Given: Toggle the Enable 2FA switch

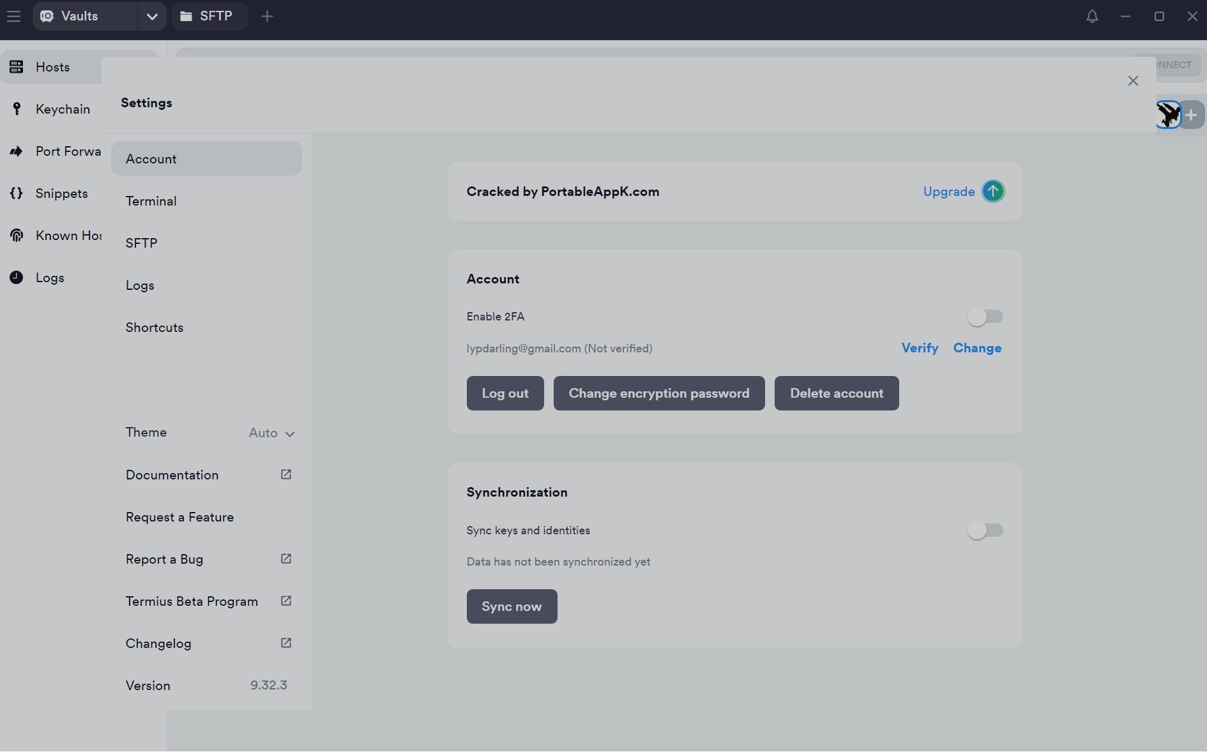Looking at the screenshot, I should [x=985, y=317].
